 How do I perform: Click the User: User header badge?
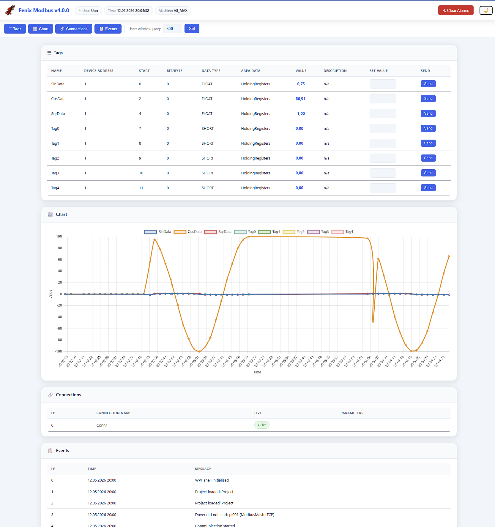click(x=89, y=10)
